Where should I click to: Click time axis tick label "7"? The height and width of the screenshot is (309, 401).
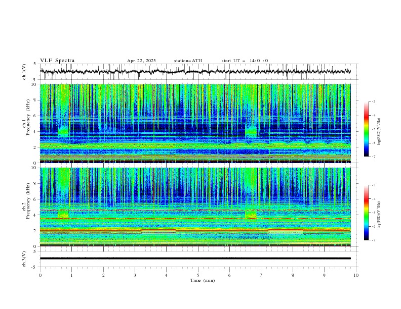click(261, 275)
